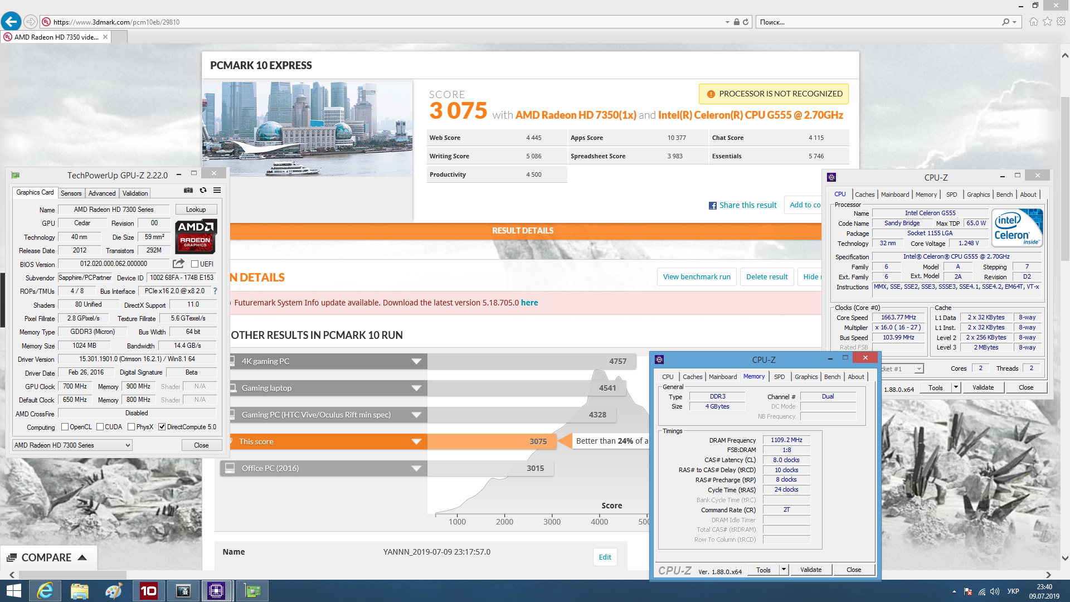Open File Explorer from taskbar
This screenshot has width=1070, height=602.
[79, 591]
